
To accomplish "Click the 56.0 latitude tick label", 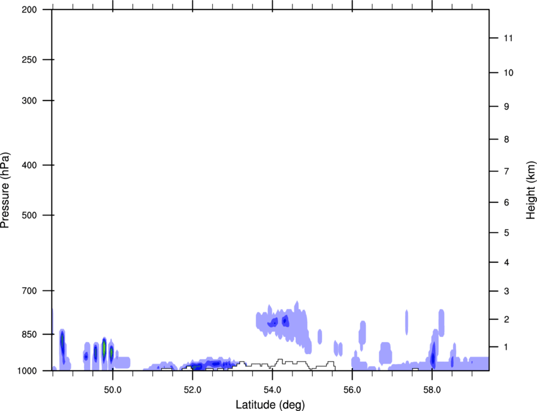I will coord(352,390).
